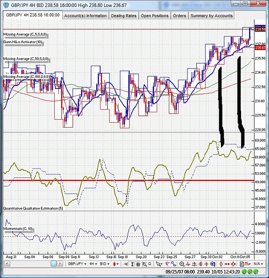Select the dotted selection zoom tool icon

click(144, 264)
